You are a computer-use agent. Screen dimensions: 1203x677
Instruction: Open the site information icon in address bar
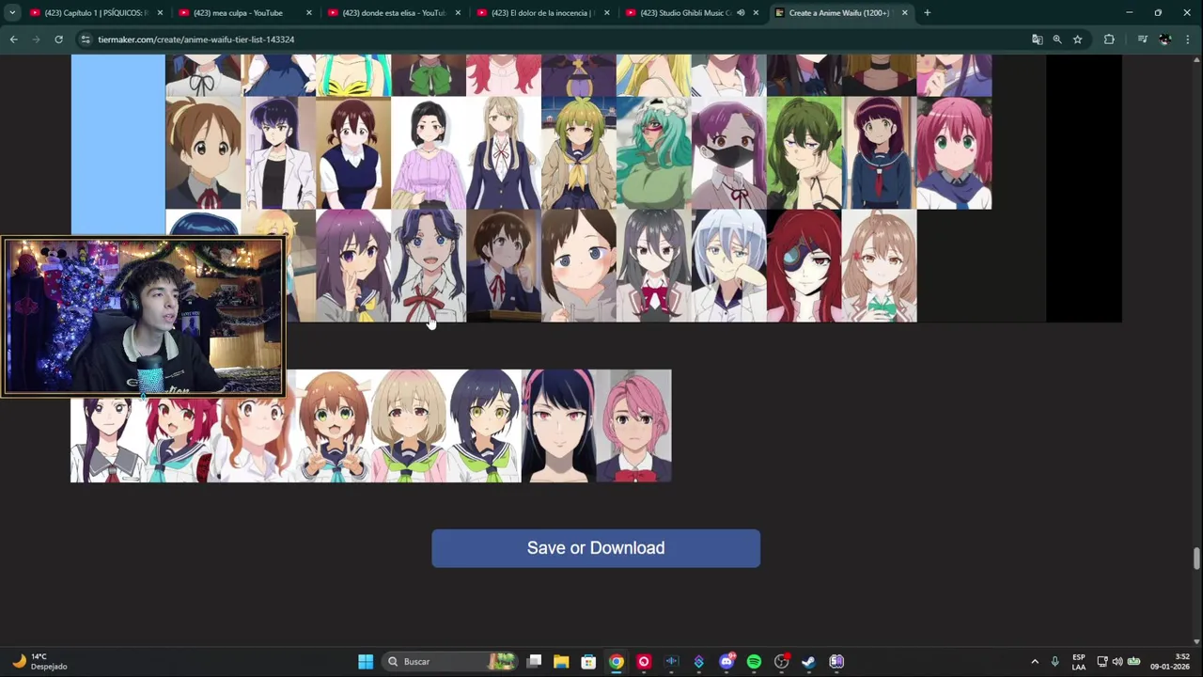tap(86, 39)
